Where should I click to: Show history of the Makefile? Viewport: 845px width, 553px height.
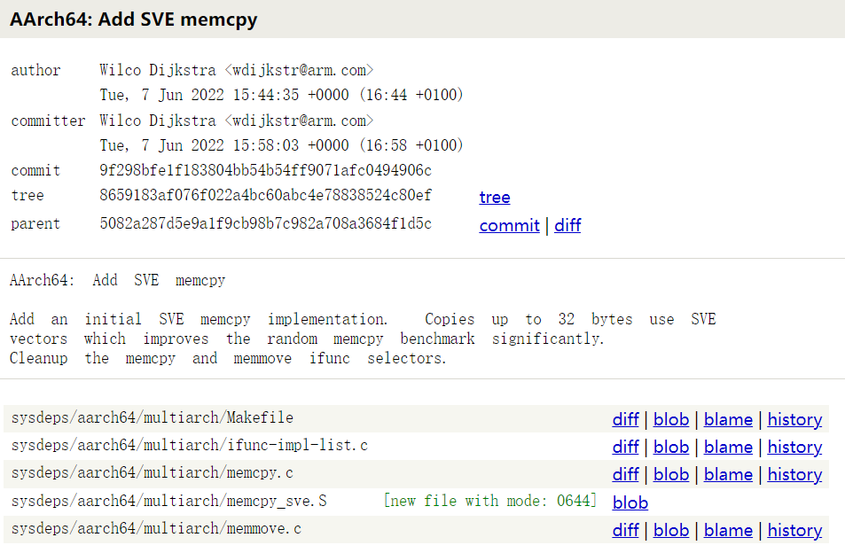(x=794, y=419)
